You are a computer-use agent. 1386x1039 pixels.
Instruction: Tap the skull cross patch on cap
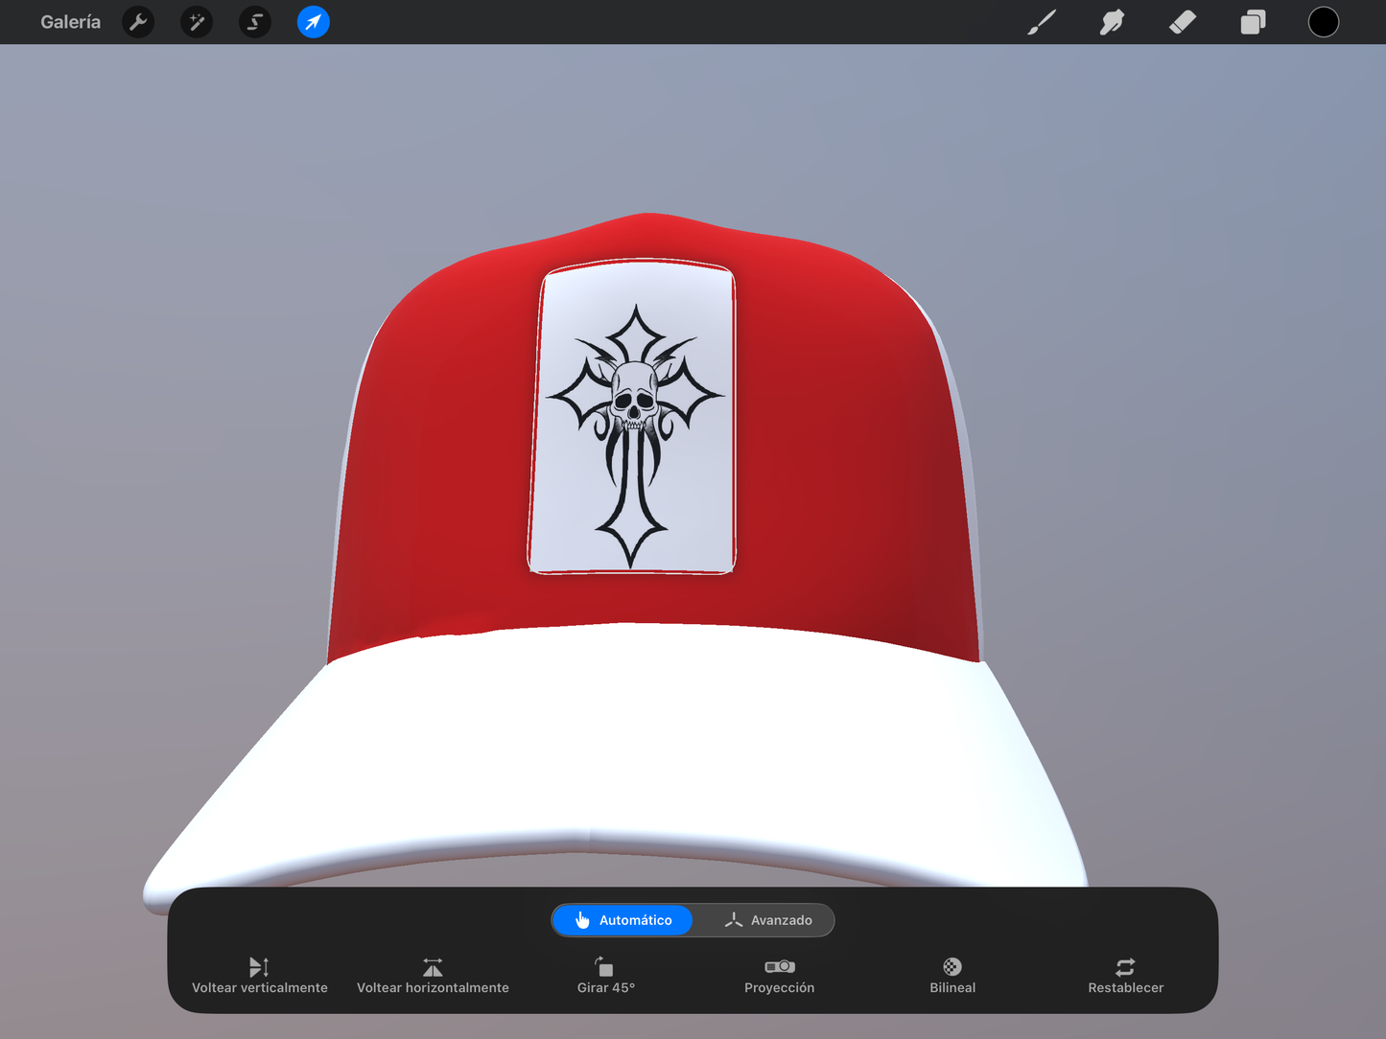(x=632, y=417)
